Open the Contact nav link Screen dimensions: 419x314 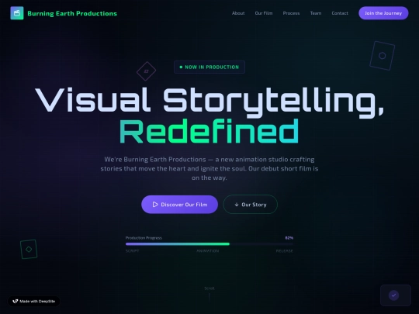point(340,13)
